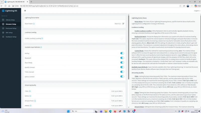Open the Windows Start menu
201x113 pixels.
pyautogui.click(x=68, y=111)
